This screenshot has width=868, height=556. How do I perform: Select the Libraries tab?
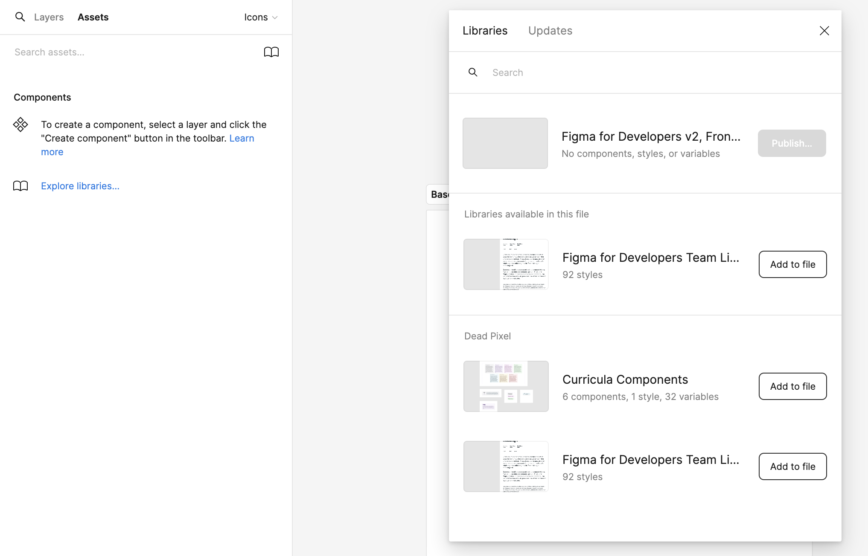[x=485, y=30]
